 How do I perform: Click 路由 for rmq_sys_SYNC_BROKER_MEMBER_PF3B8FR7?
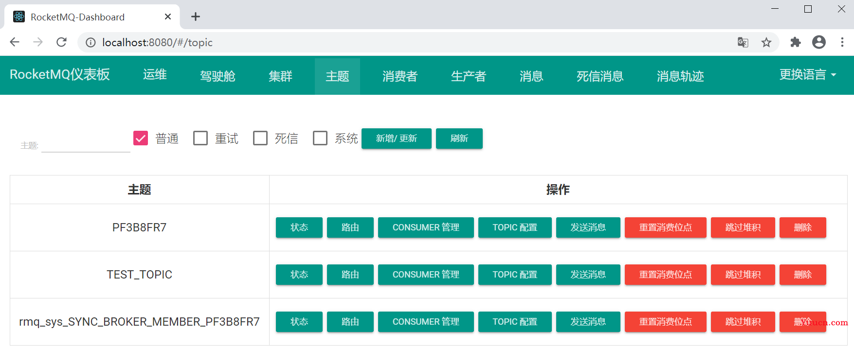pos(350,322)
